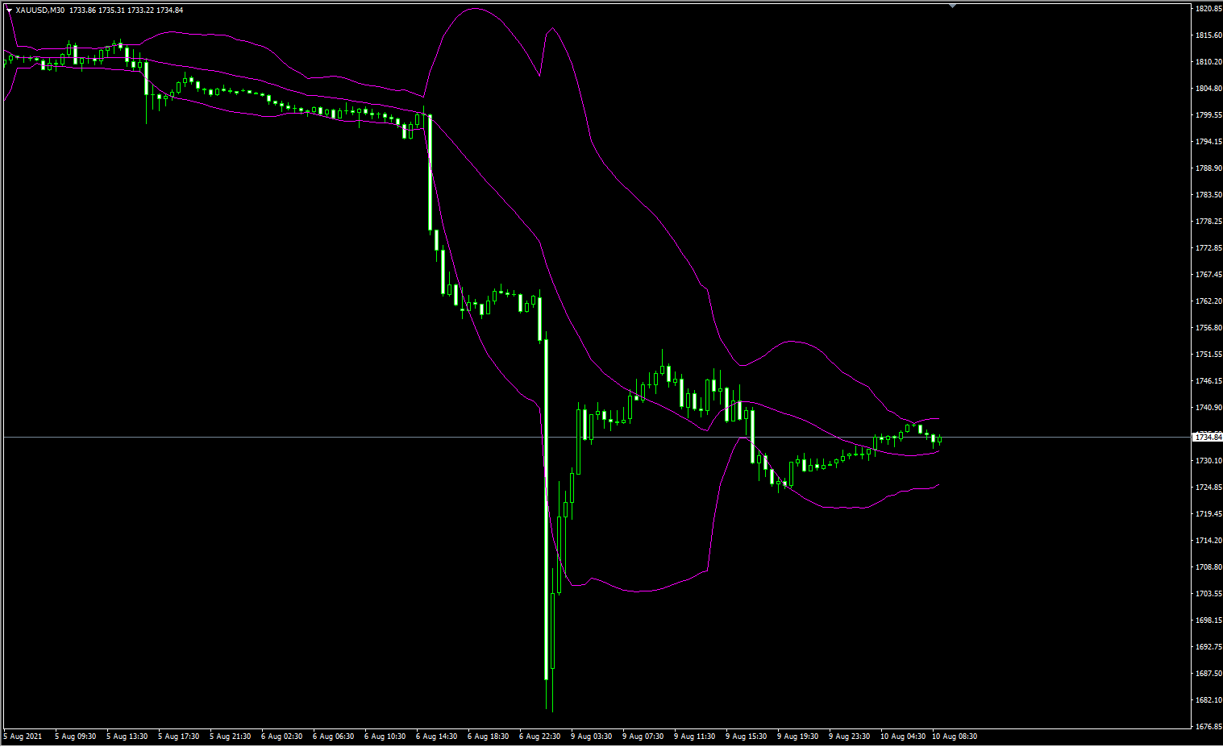Image resolution: width=1223 pixels, height=747 pixels.
Task: Click the upper Bollinger band peak at top
Action: 474,9
